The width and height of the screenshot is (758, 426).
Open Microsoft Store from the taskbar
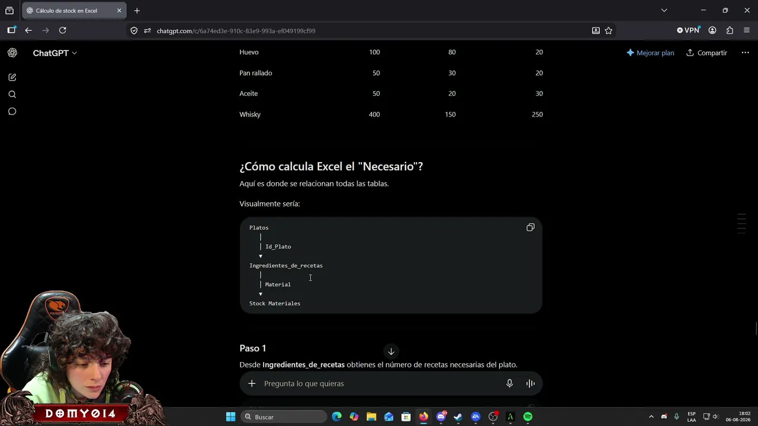coord(406,417)
